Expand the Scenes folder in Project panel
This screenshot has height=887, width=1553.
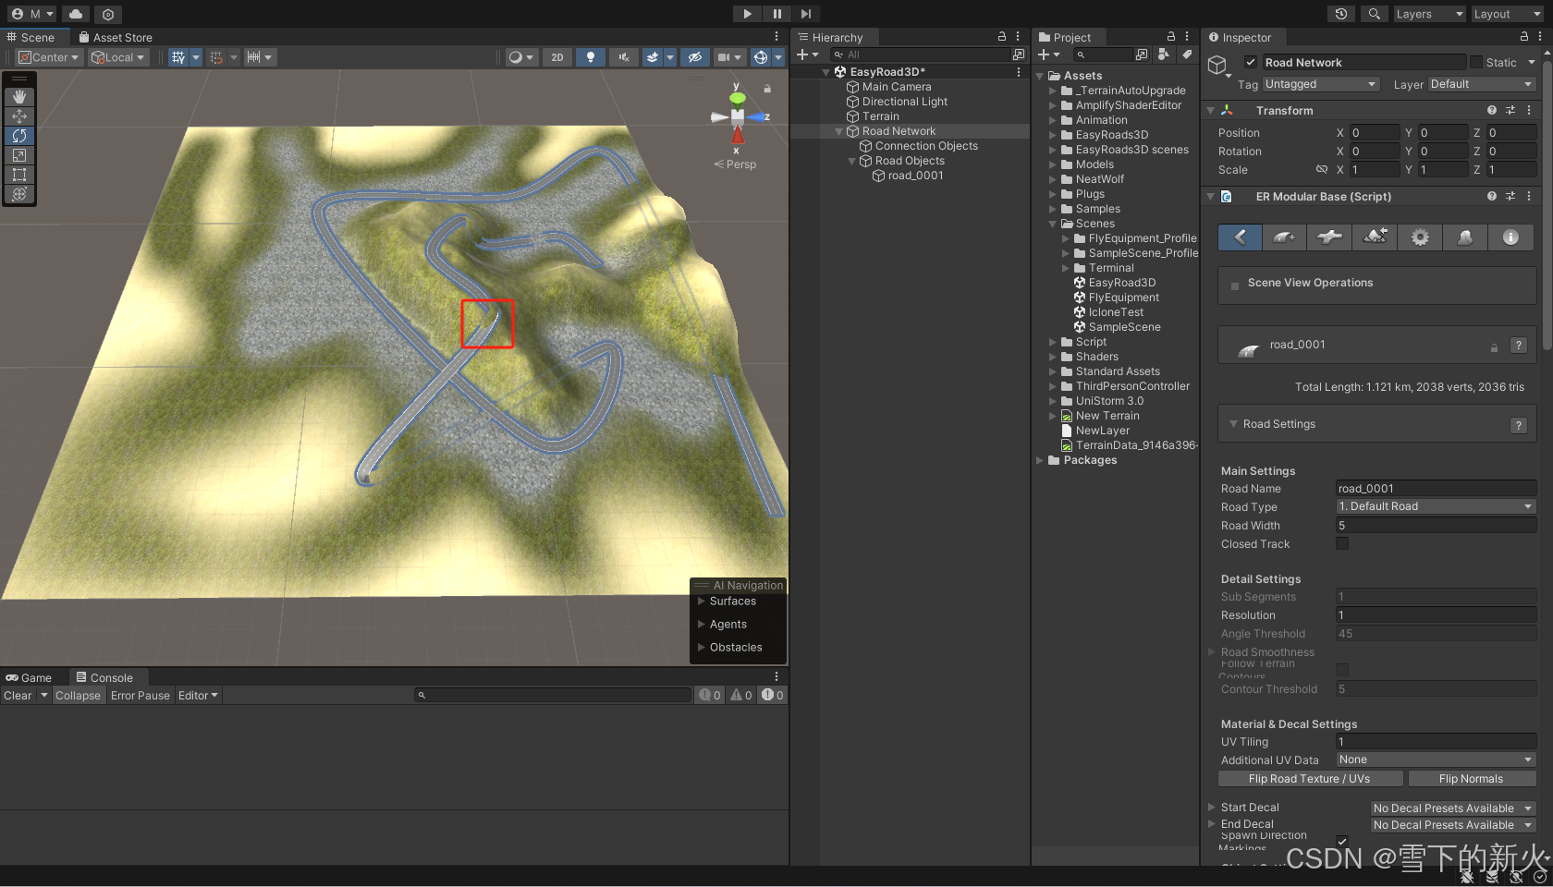click(1053, 224)
